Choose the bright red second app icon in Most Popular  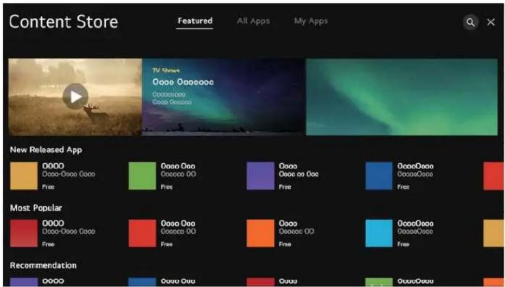[142, 233]
